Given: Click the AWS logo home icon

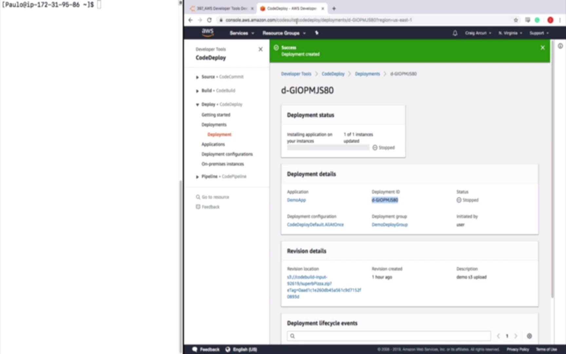Looking at the screenshot, I should coord(208,32).
